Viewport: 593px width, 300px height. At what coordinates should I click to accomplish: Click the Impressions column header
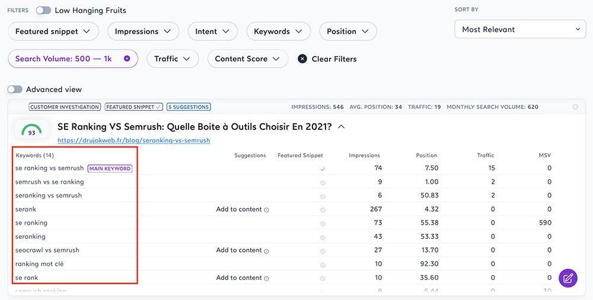364,155
